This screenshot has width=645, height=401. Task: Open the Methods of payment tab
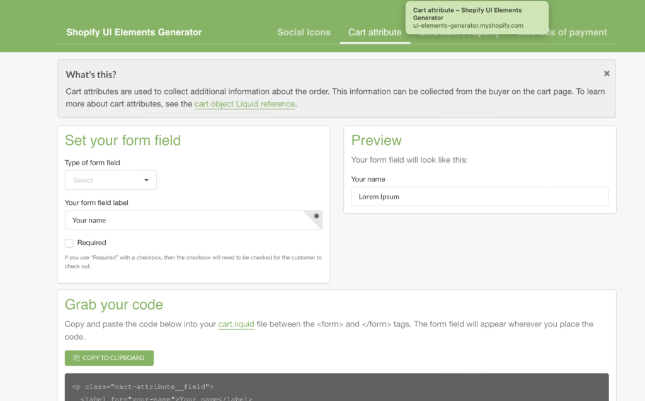point(562,32)
